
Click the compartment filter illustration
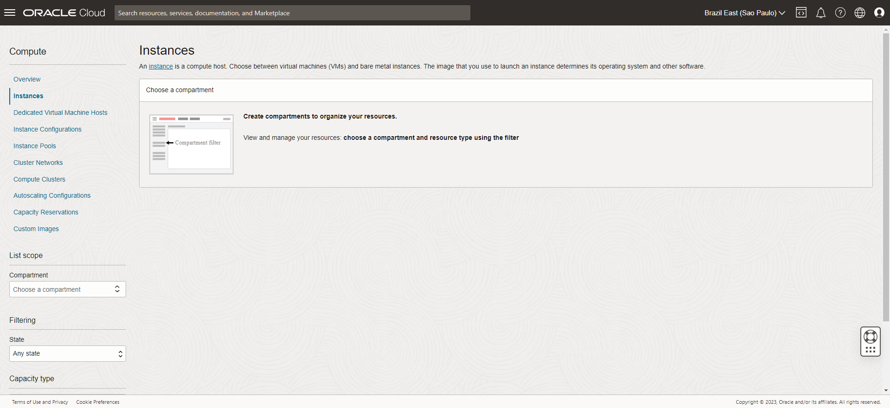191,144
